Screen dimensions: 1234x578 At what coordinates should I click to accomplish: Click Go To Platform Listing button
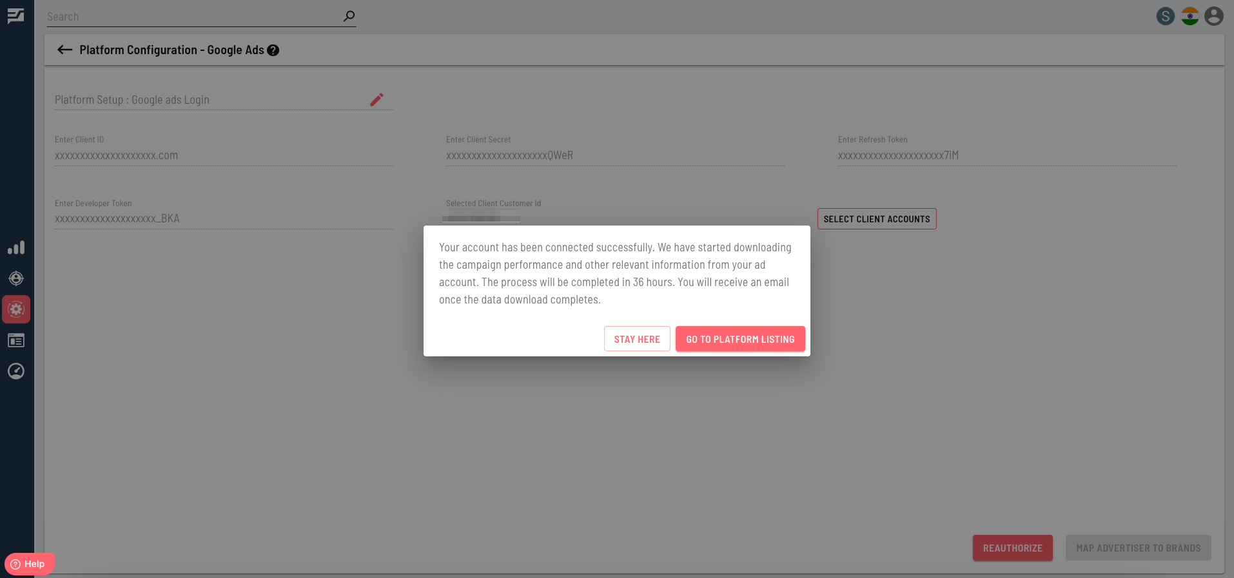tap(740, 339)
